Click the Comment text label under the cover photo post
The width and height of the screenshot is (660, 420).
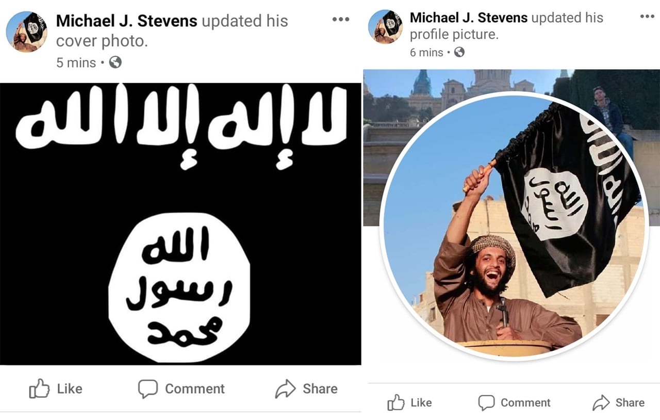click(195, 389)
